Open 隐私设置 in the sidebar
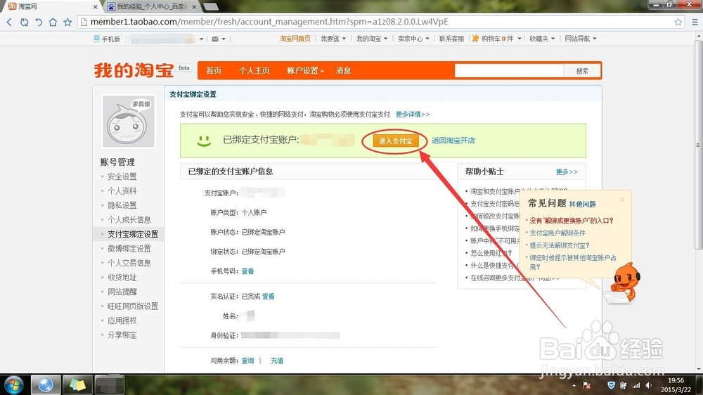This screenshot has height=395, width=703. (x=122, y=205)
